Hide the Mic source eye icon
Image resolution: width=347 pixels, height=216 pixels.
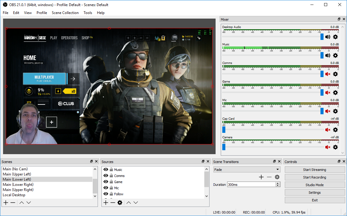[106, 188]
